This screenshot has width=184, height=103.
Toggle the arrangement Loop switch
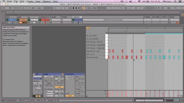[126, 8]
